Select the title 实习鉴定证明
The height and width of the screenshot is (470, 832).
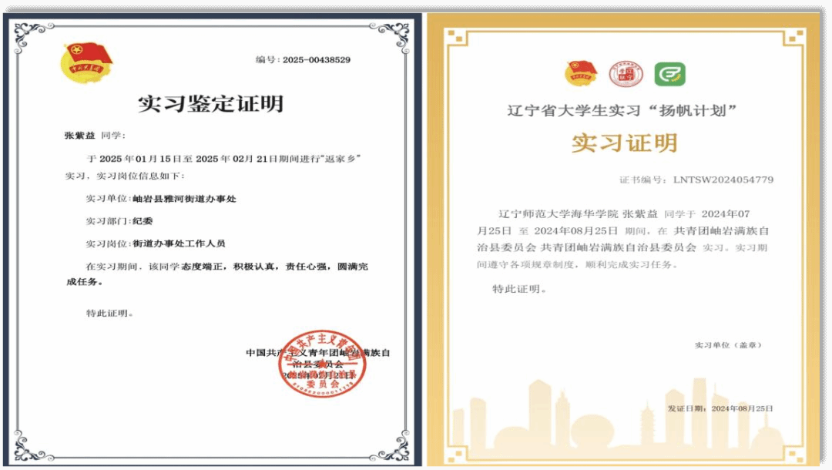pos(210,103)
